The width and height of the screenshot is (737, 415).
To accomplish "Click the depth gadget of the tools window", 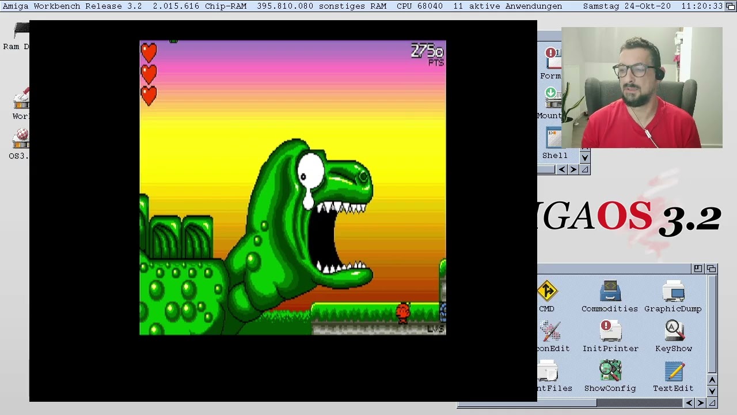I will [x=711, y=269].
